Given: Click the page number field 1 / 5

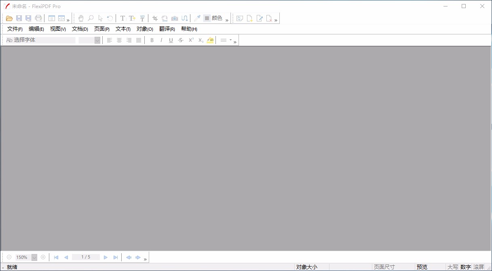Looking at the screenshot, I should 86,257.
